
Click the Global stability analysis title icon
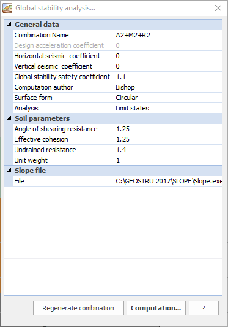click(7, 8)
